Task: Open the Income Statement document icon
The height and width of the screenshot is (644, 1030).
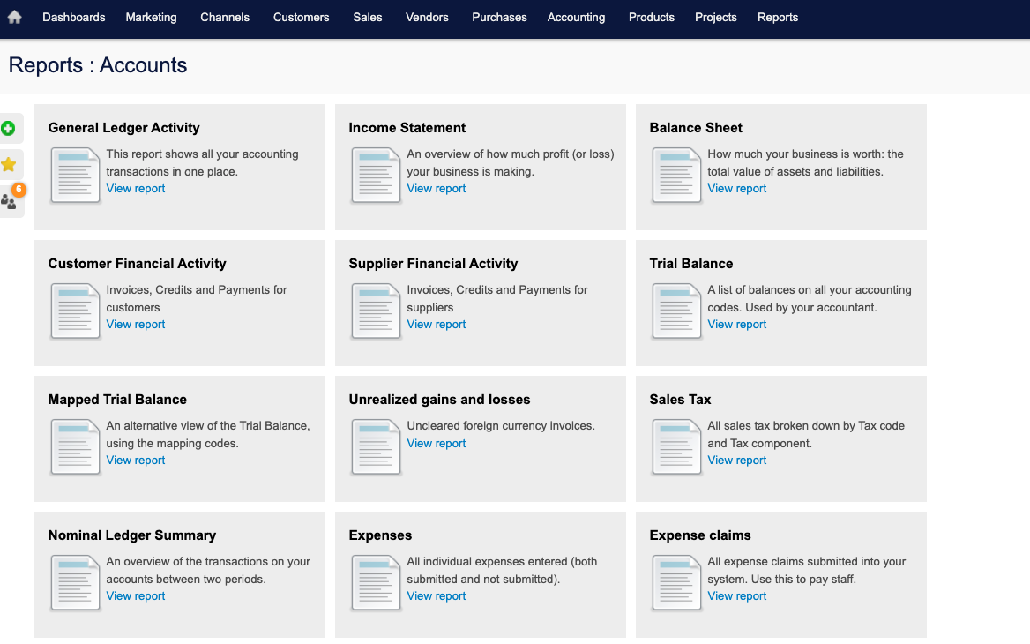Action: point(375,175)
